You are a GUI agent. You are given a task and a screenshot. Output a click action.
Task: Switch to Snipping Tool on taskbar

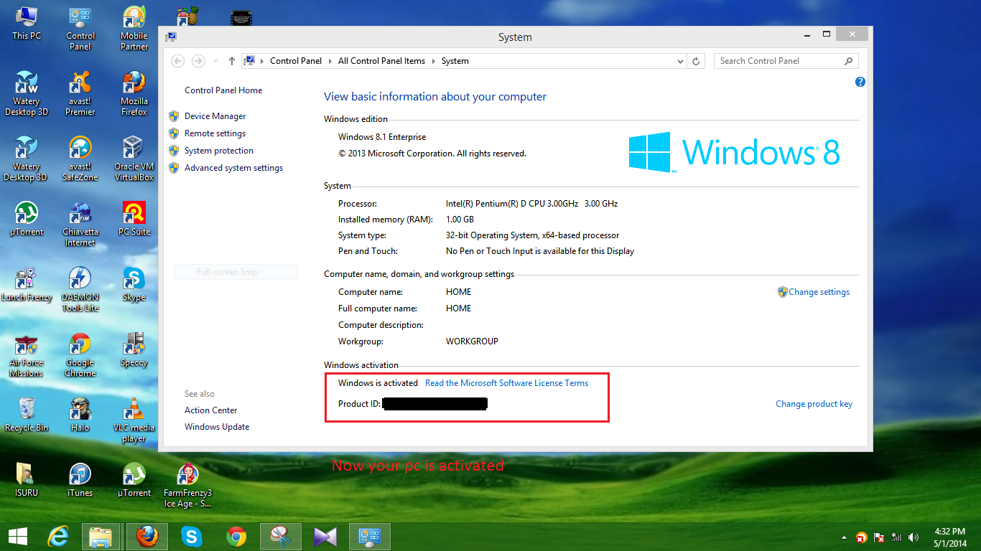[281, 536]
